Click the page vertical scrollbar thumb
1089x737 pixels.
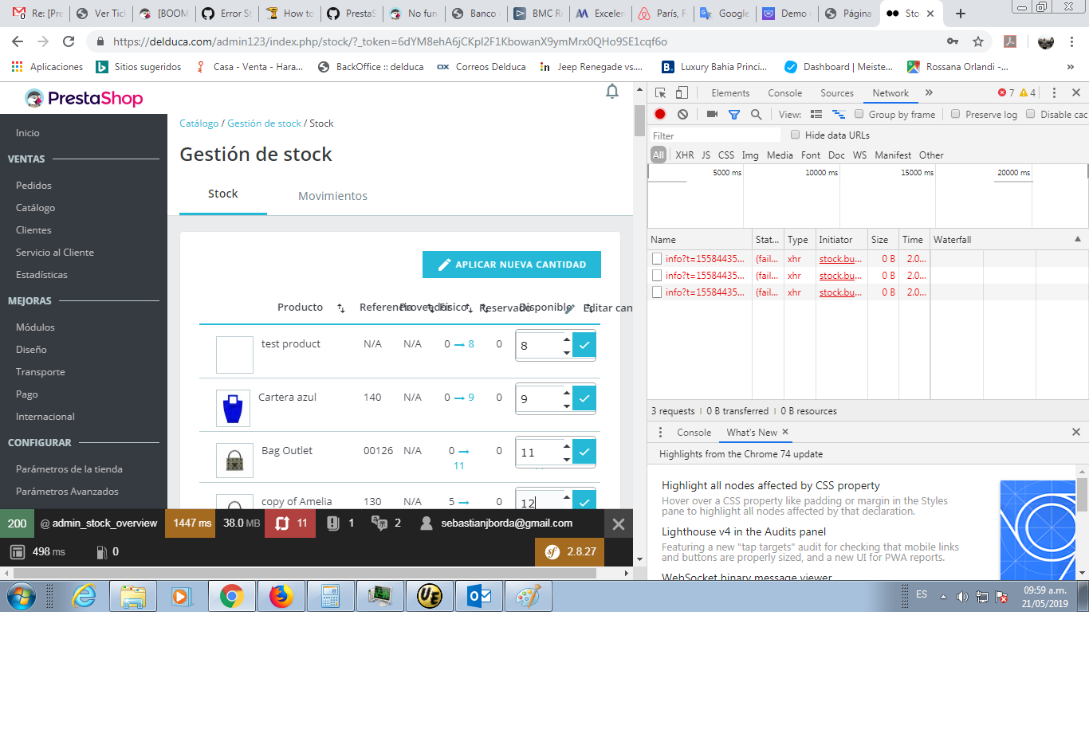[x=639, y=120]
